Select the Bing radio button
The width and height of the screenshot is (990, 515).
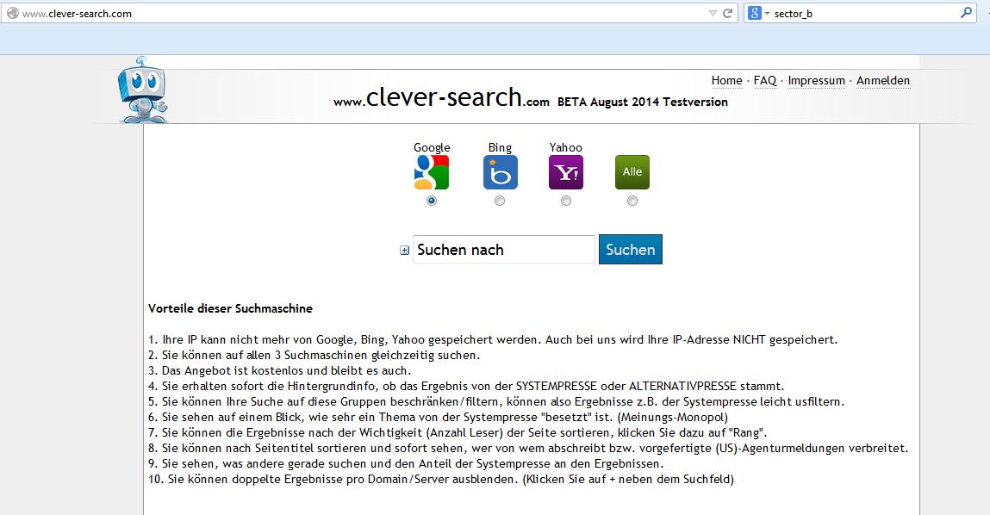[500, 201]
